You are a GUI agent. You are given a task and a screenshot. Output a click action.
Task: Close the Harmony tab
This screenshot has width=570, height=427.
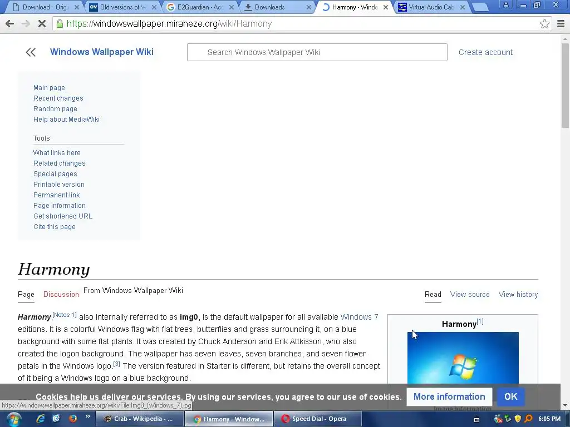click(386, 7)
